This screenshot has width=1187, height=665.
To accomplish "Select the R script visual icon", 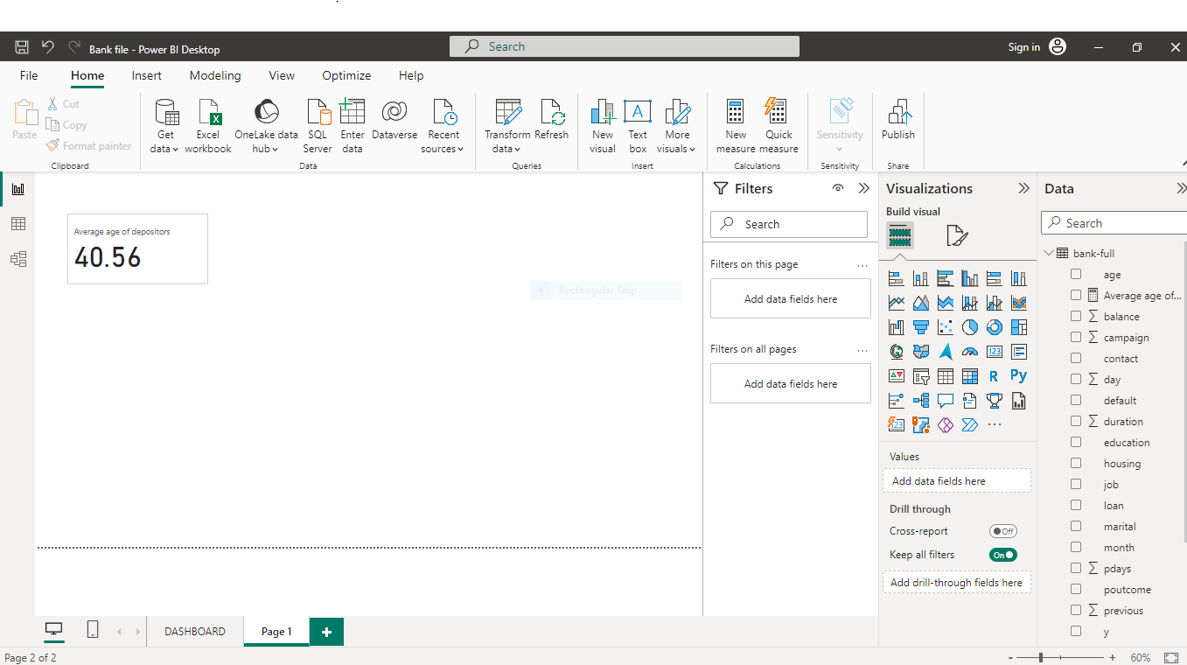I will (x=994, y=375).
